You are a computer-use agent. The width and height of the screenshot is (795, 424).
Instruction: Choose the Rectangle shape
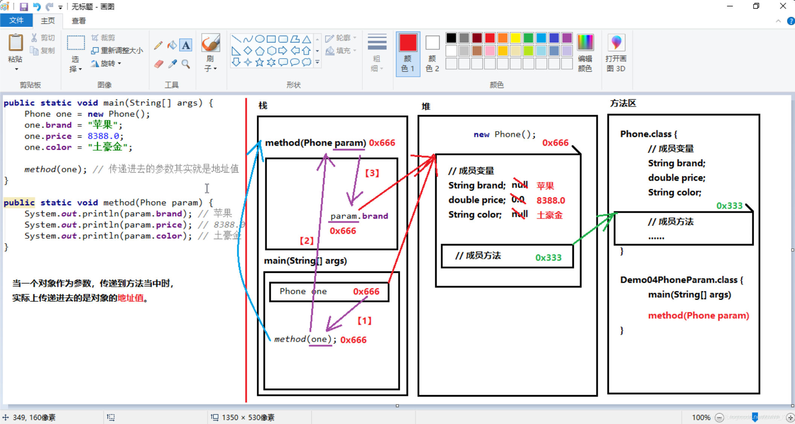[271, 39]
